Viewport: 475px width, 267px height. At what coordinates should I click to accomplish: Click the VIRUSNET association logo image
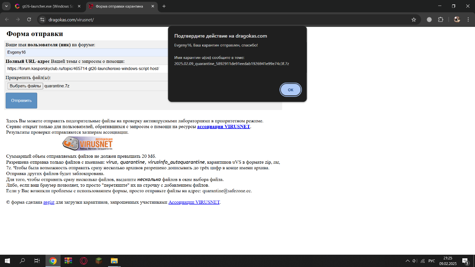(87, 143)
